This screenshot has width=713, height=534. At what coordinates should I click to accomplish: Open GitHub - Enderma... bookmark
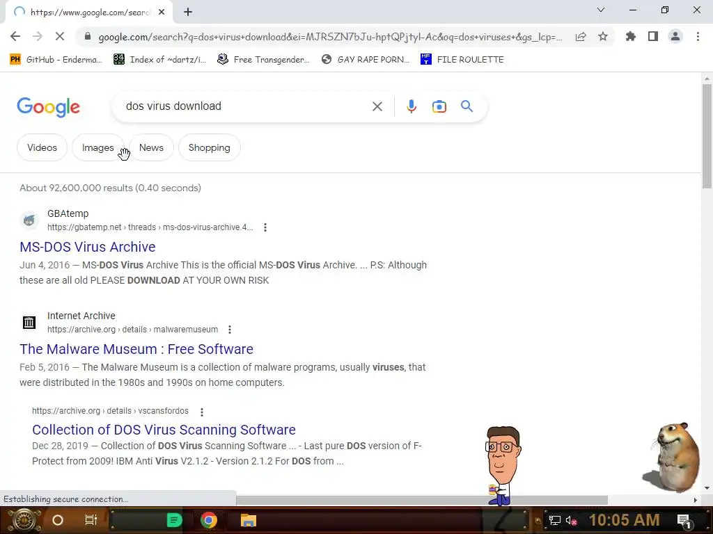(56, 60)
